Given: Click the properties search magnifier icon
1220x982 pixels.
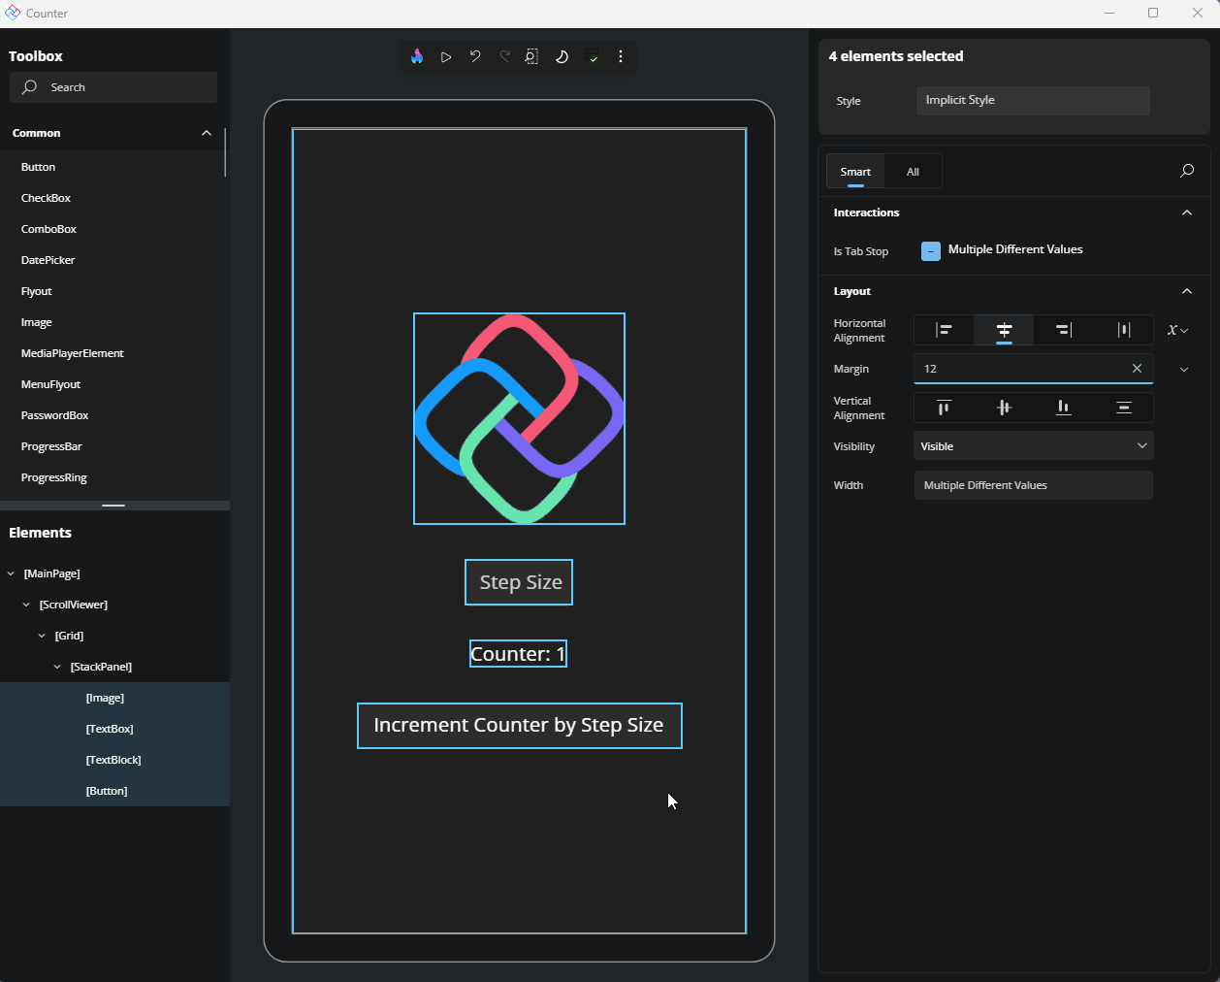Looking at the screenshot, I should (x=1186, y=172).
